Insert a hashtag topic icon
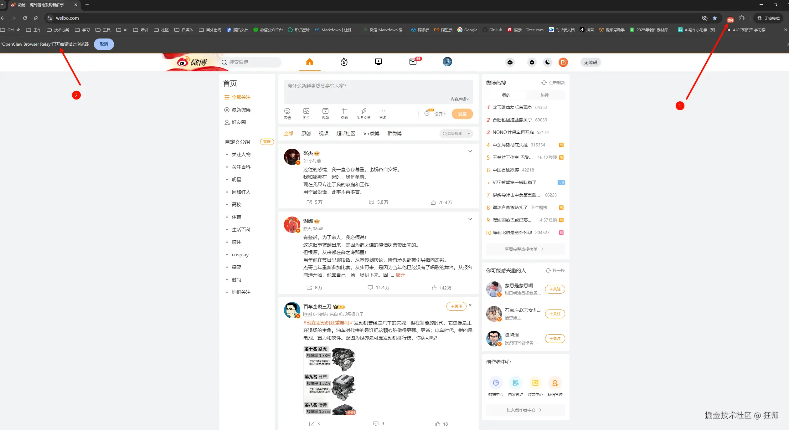This screenshot has height=430, width=789. [x=344, y=111]
